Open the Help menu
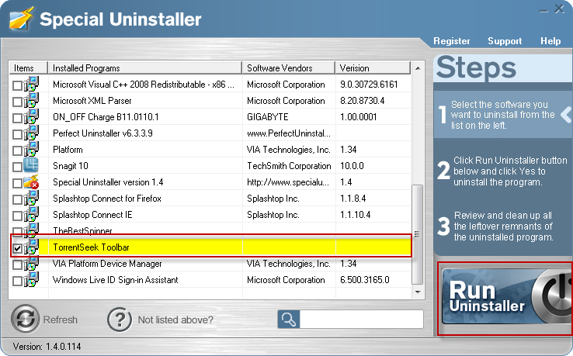Screen dimensions: 573x356 click(x=550, y=41)
